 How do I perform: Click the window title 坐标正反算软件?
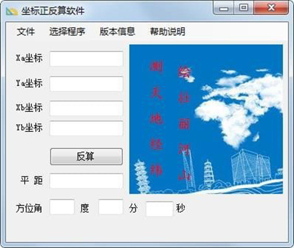click(x=53, y=11)
